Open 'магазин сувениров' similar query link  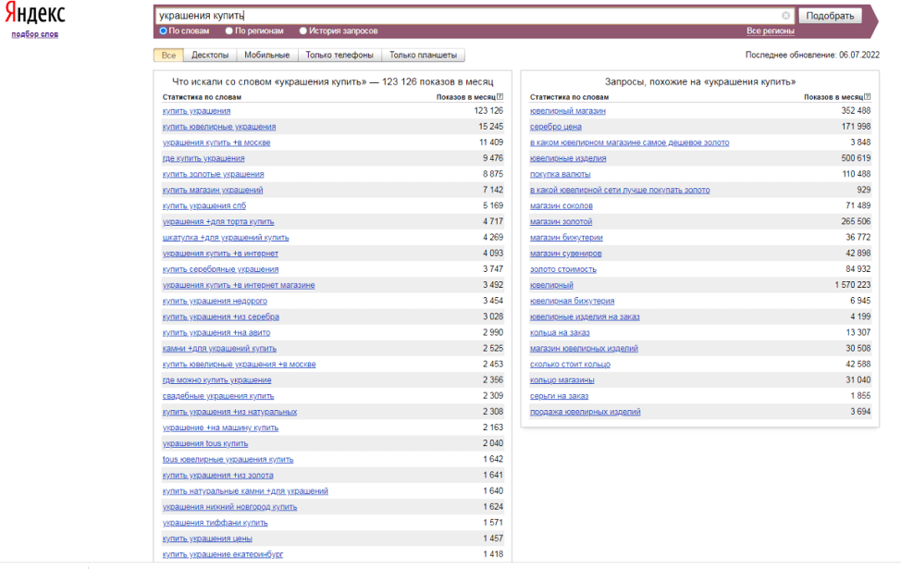(566, 254)
